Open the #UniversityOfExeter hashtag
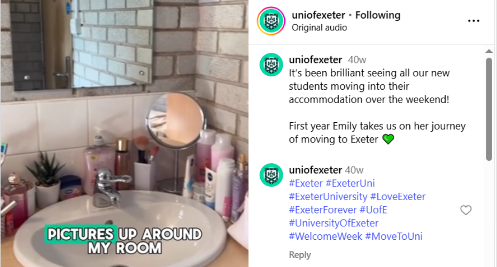This screenshot has height=267, width=497. click(333, 223)
